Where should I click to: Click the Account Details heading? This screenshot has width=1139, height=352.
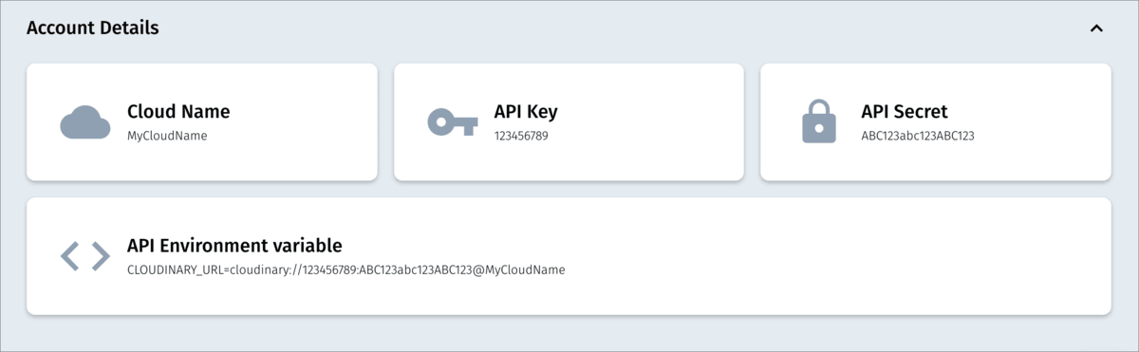93,28
